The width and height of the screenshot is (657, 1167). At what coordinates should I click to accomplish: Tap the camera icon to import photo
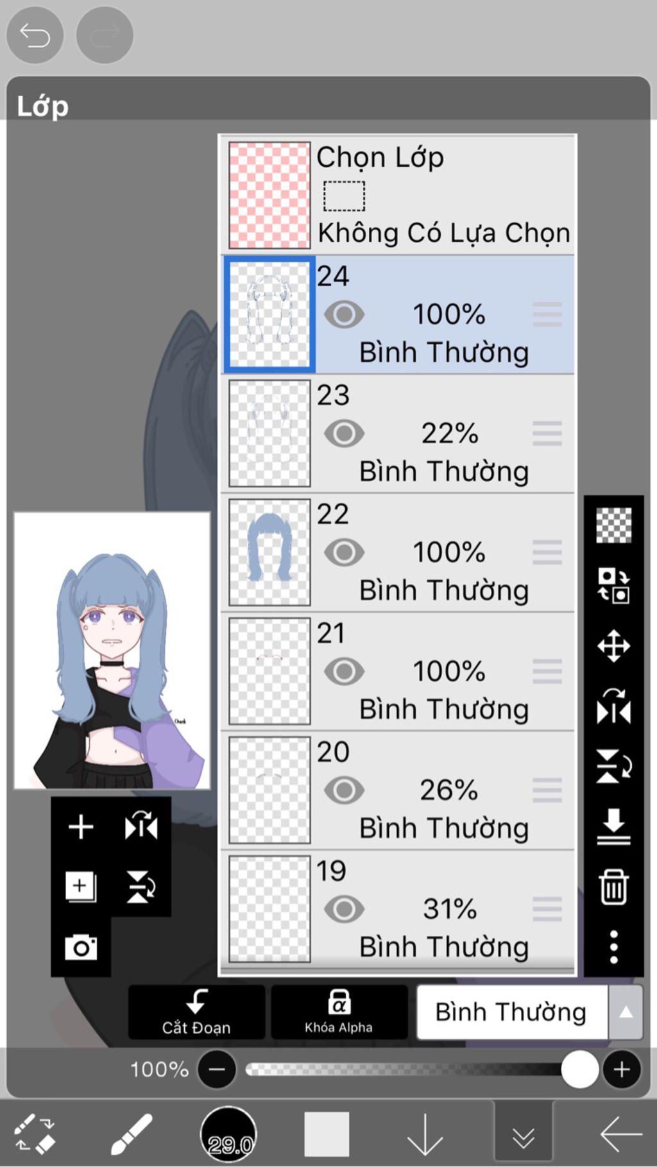81,947
